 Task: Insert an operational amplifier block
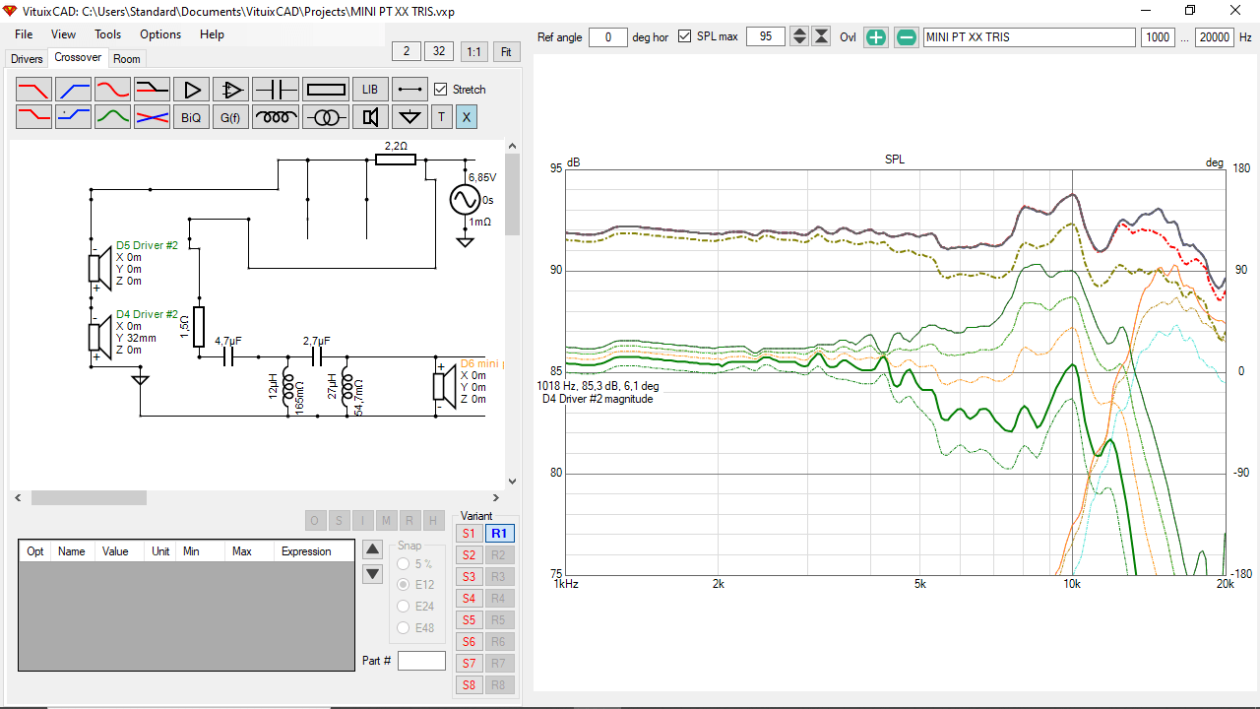[231, 90]
